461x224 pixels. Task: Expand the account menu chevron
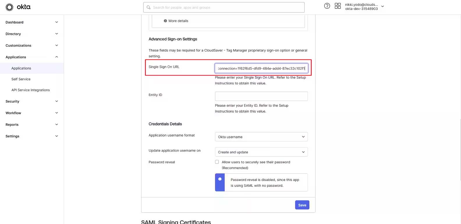tap(382, 6)
